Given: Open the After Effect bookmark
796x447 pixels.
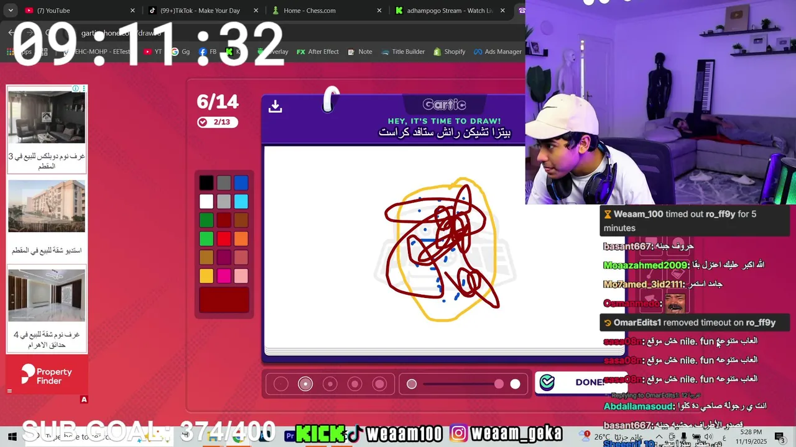Looking at the screenshot, I should click(317, 52).
